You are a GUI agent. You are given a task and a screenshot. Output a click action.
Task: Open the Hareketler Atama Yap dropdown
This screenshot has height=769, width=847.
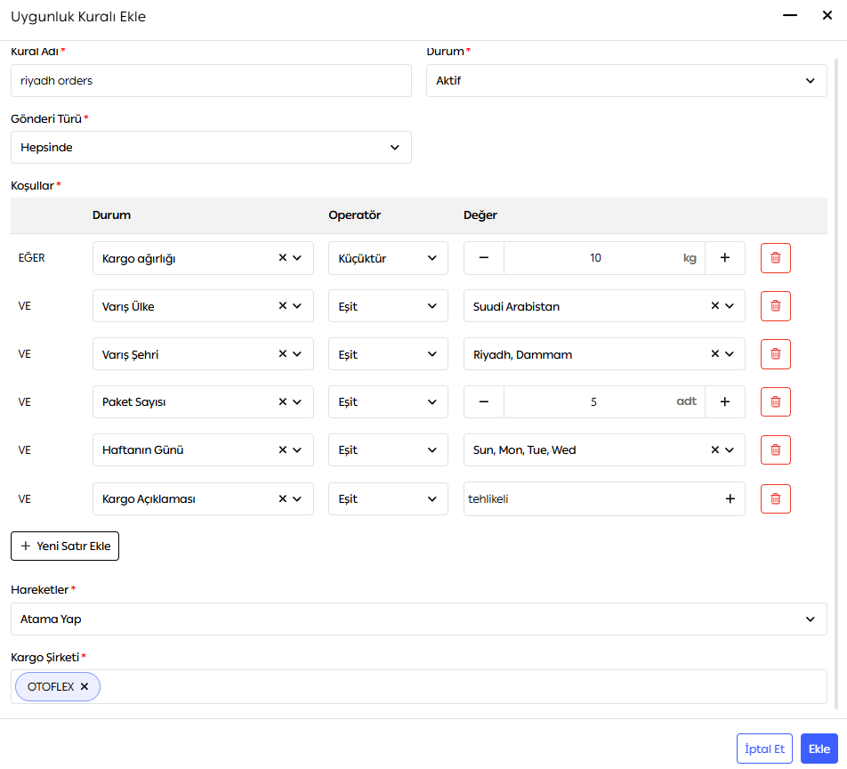click(419, 619)
